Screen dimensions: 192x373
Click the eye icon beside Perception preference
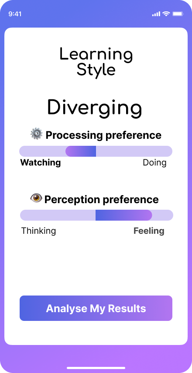coord(36,198)
